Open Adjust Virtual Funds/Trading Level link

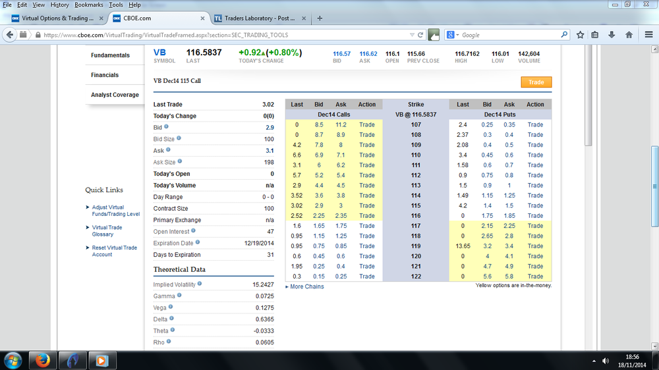click(x=115, y=211)
